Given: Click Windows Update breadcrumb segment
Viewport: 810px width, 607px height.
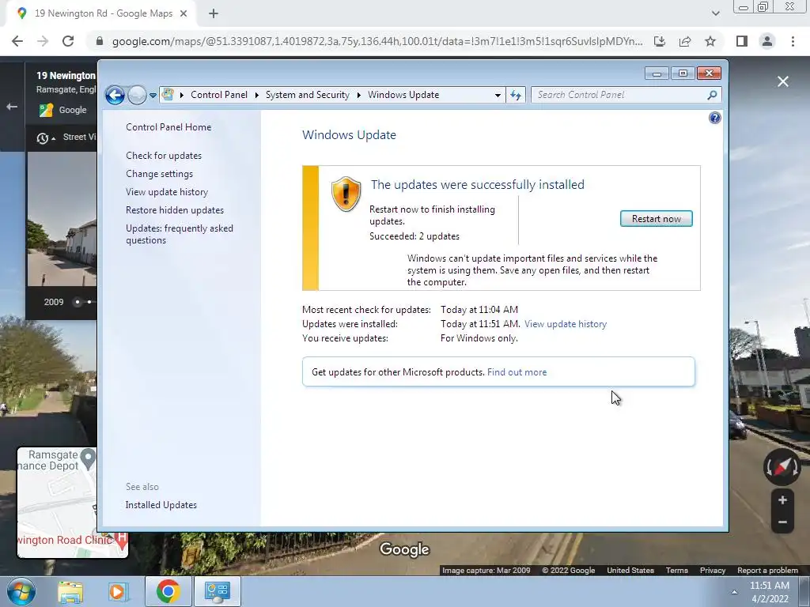Looking at the screenshot, I should point(403,95).
